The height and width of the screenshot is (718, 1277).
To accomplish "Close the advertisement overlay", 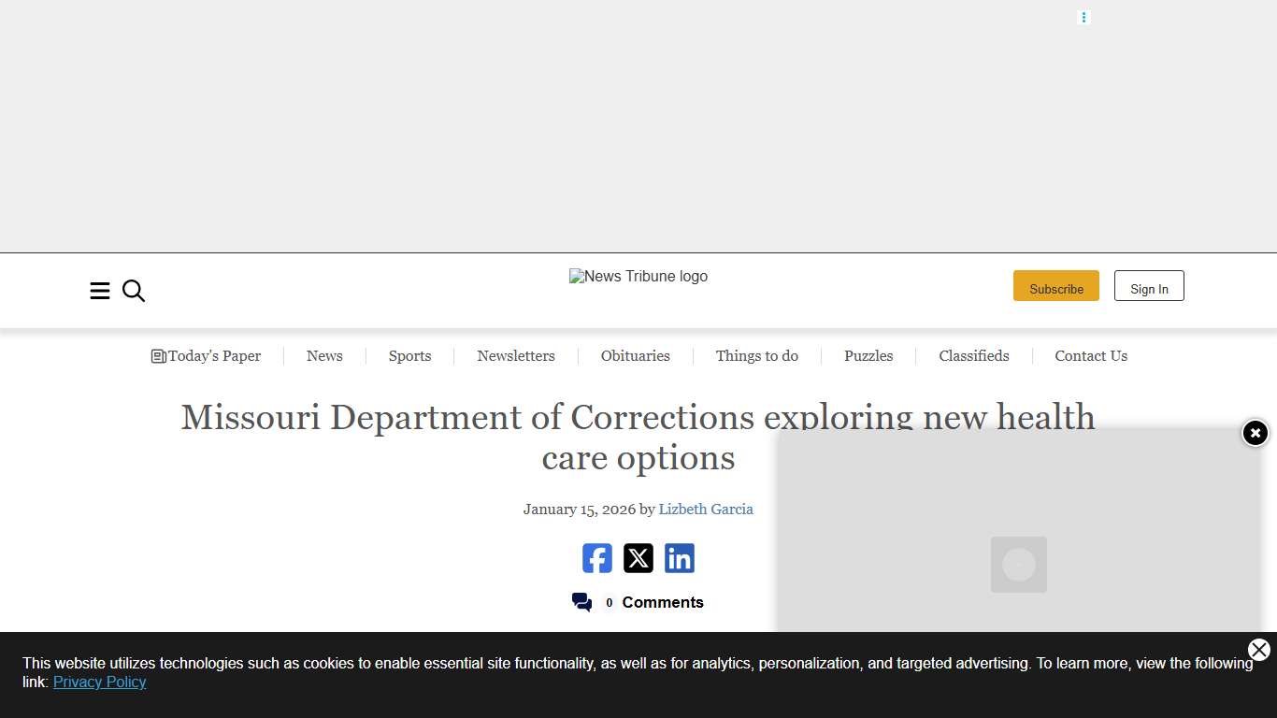I will (1255, 433).
